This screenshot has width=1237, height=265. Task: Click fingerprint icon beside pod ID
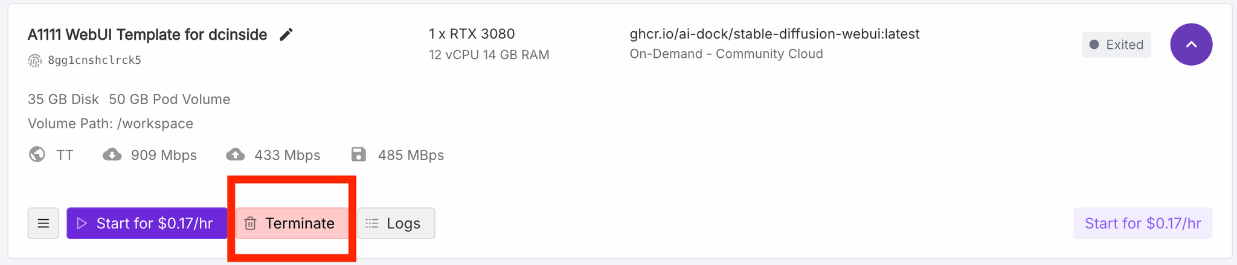coord(35,60)
